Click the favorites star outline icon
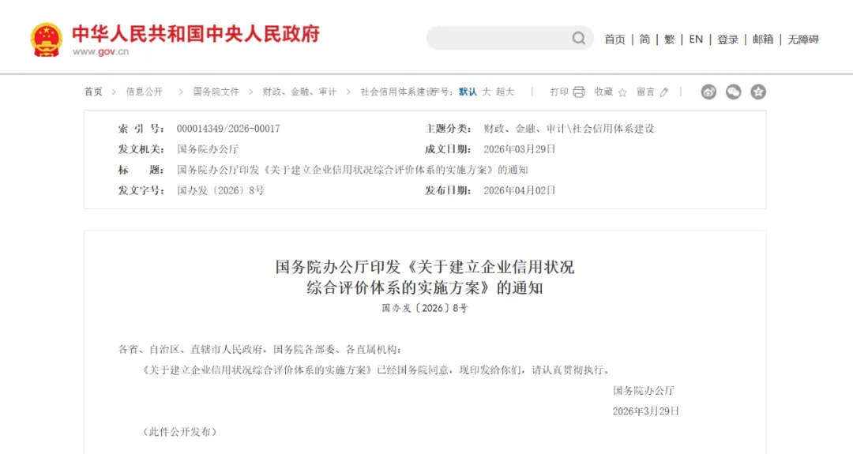The height and width of the screenshot is (454, 853). 622,92
